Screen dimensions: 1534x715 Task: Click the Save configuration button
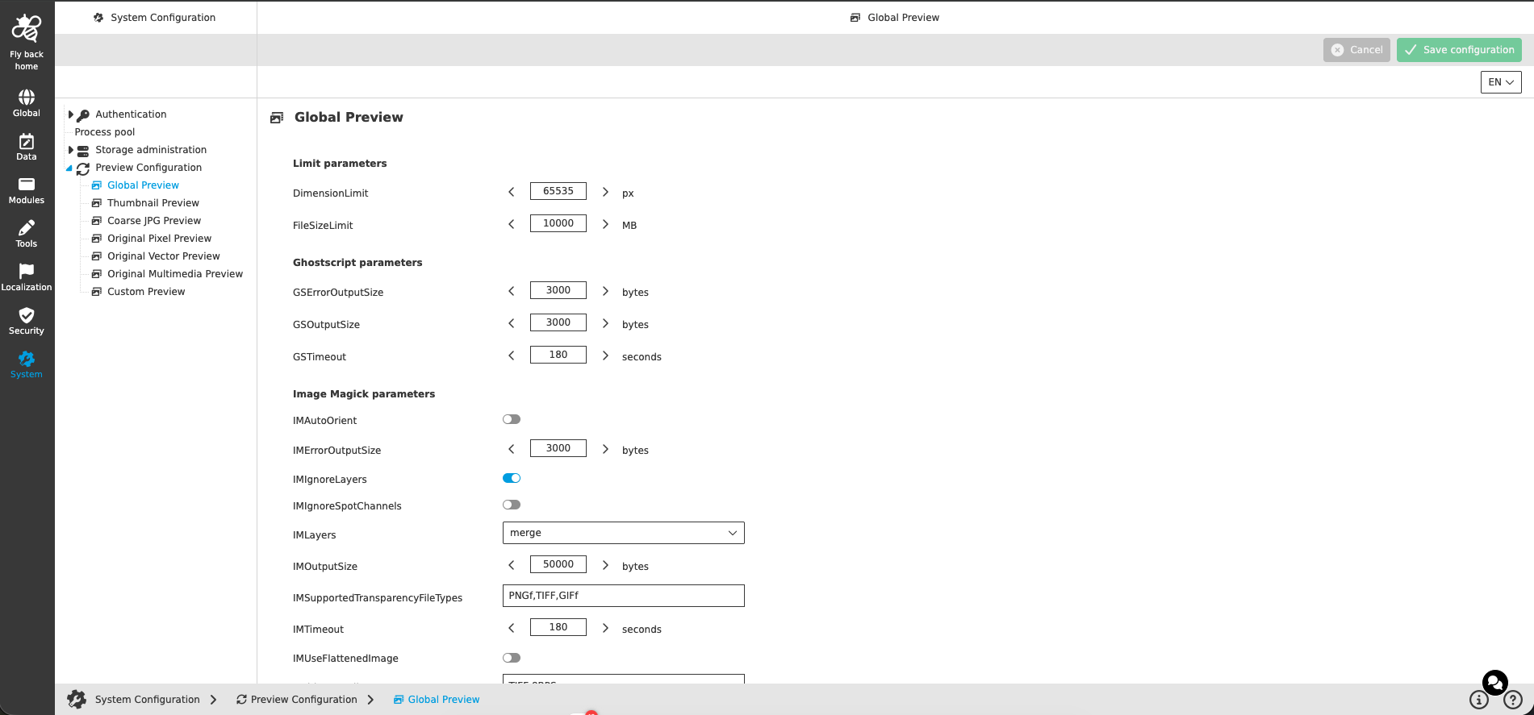pos(1459,50)
